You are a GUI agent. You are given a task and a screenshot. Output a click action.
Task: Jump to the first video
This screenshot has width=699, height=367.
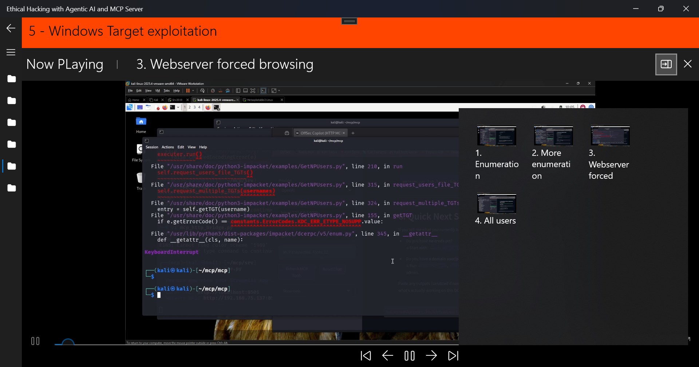coord(366,356)
